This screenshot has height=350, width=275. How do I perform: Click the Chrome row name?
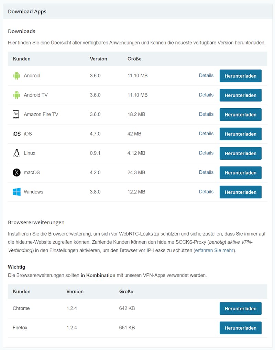(x=21, y=308)
